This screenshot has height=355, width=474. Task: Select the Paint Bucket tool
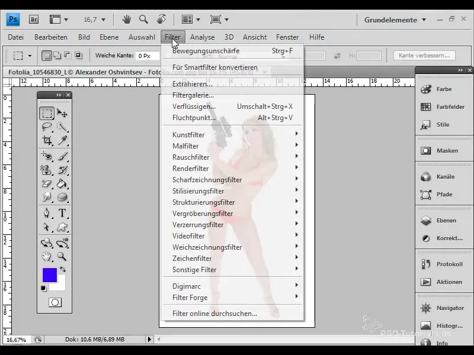click(62, 183)
